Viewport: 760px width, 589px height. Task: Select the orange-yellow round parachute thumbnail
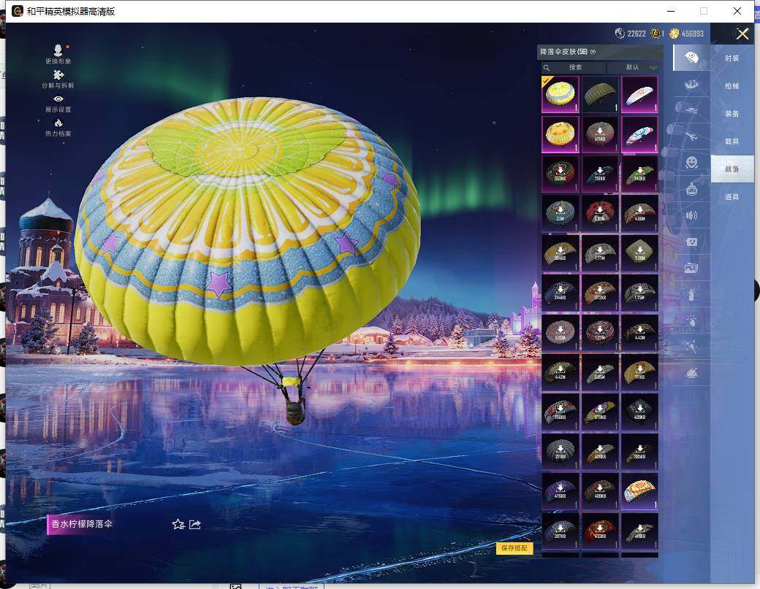560,134
